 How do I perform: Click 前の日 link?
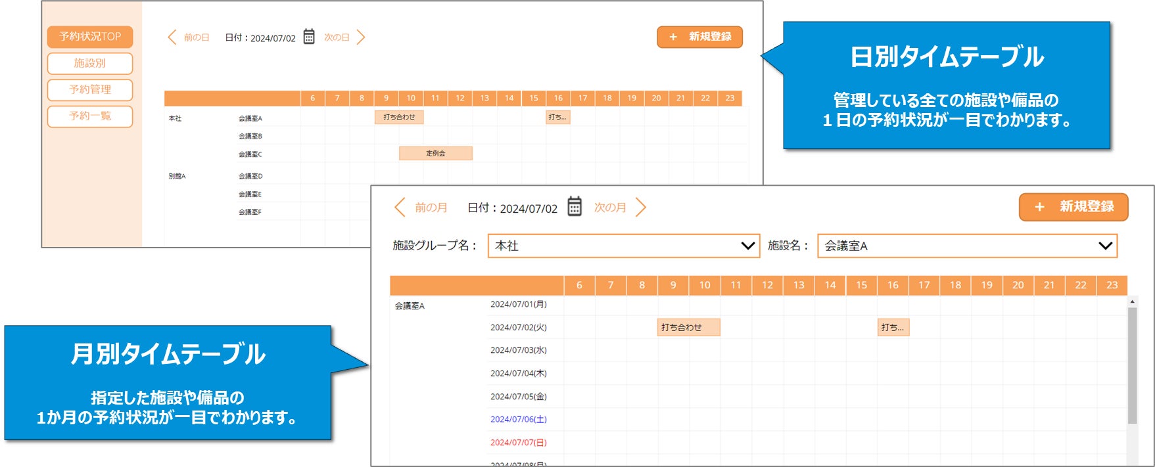point(197,37)
